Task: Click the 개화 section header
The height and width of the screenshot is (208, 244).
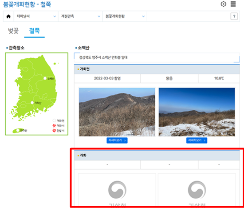Action: [x=157, y=156]
